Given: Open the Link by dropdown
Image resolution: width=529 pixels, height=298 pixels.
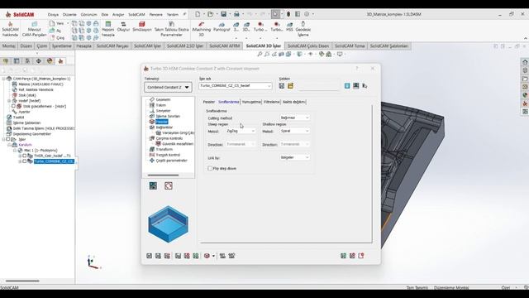Looking at the screenshot, I should coord(294,157).
